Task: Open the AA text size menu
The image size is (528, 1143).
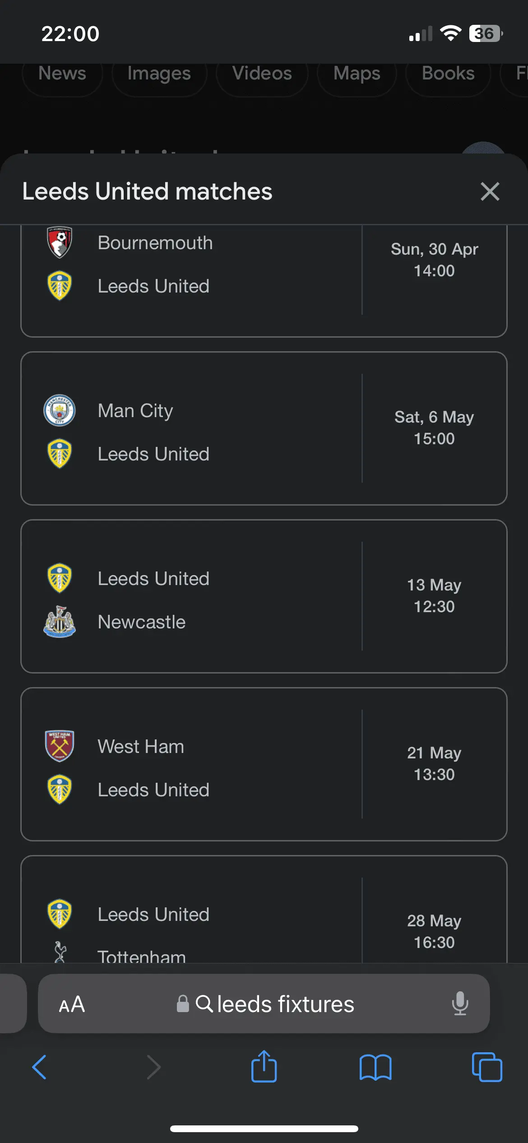Action: click(72, 1004)
